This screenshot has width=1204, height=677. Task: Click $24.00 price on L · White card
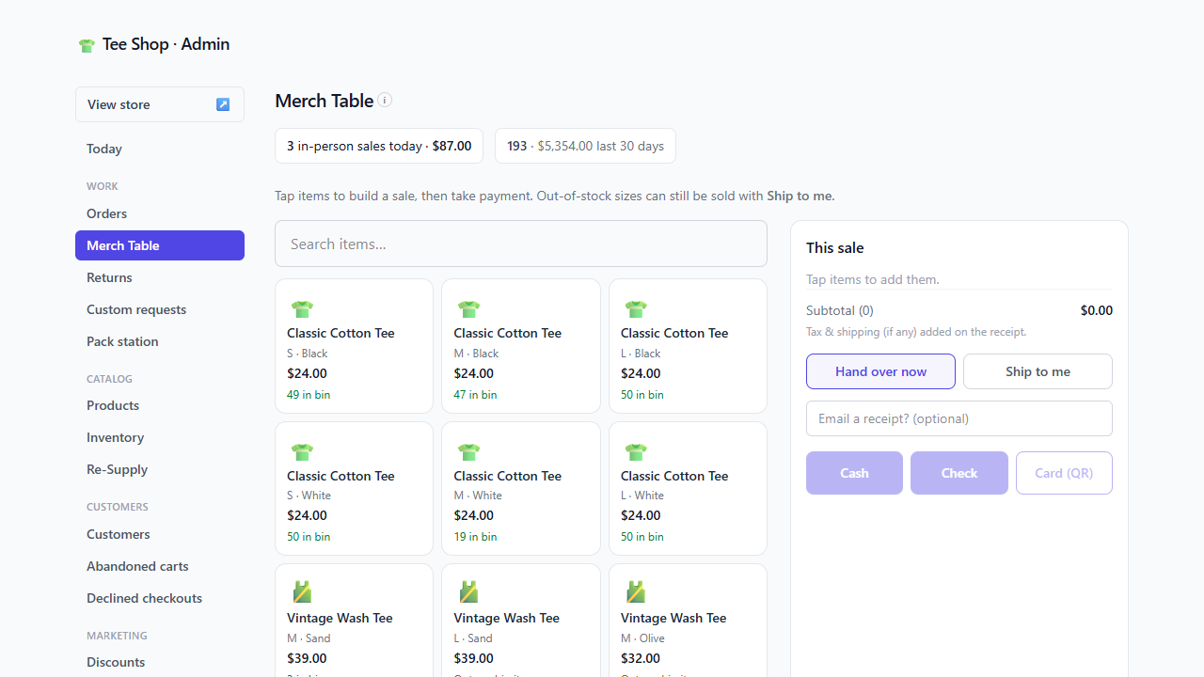tap(641, 515)
